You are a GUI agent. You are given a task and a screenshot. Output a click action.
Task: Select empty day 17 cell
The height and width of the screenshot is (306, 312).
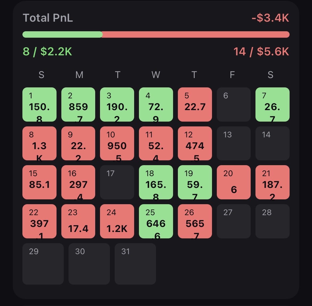click(117, 182)
